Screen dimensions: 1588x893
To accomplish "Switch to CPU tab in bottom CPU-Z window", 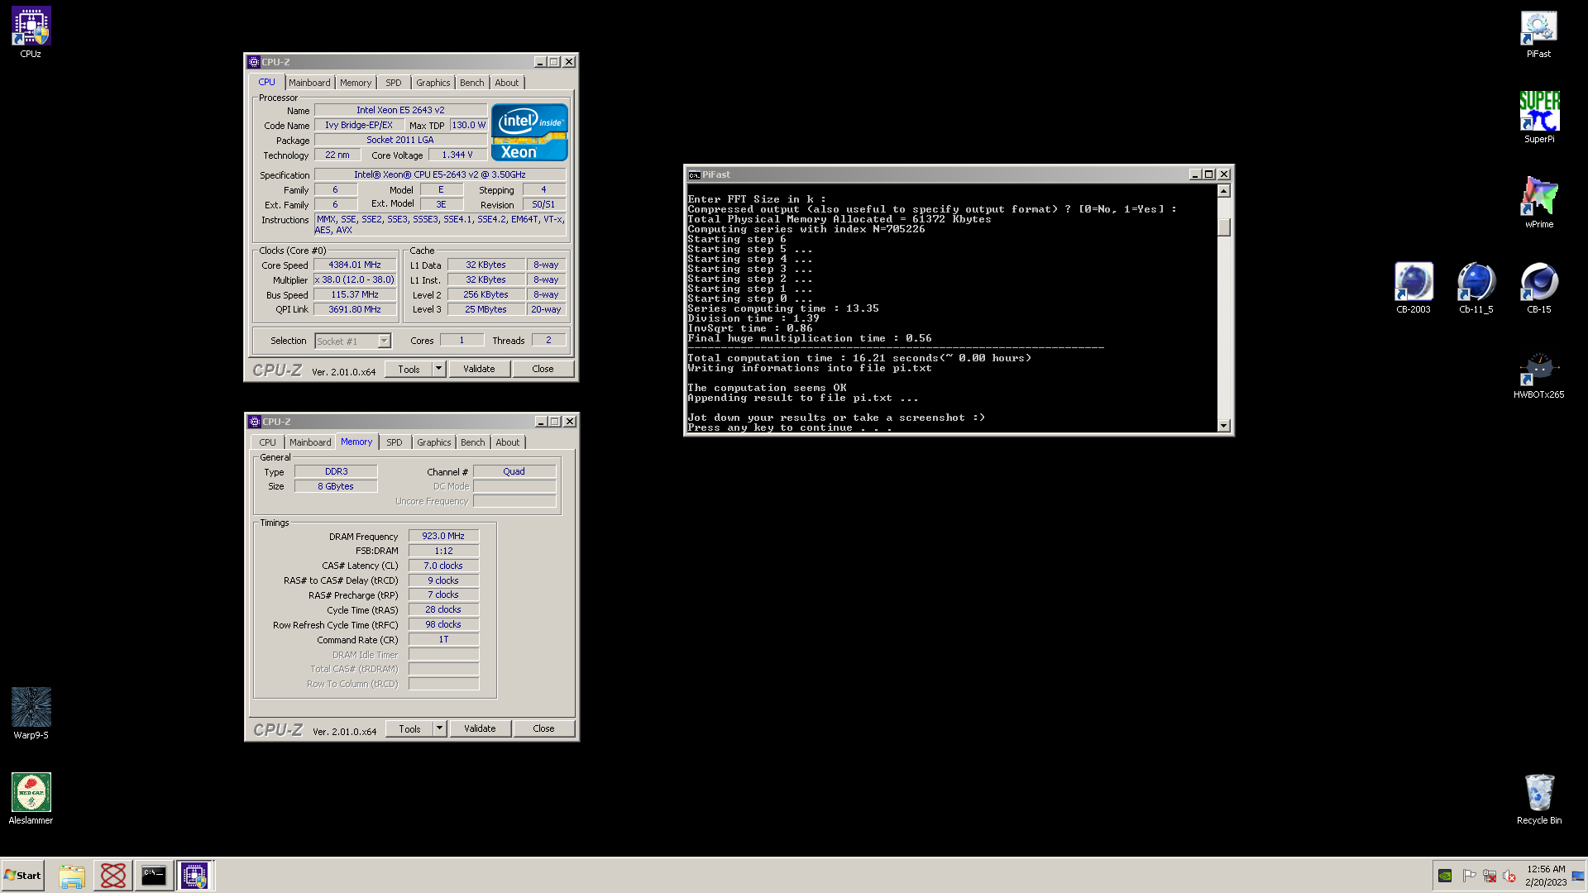I will tap(268, 442).
